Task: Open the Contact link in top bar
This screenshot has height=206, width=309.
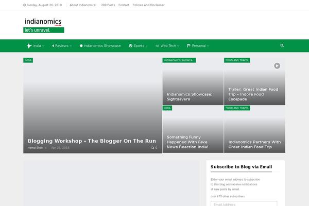Action: 124,5
